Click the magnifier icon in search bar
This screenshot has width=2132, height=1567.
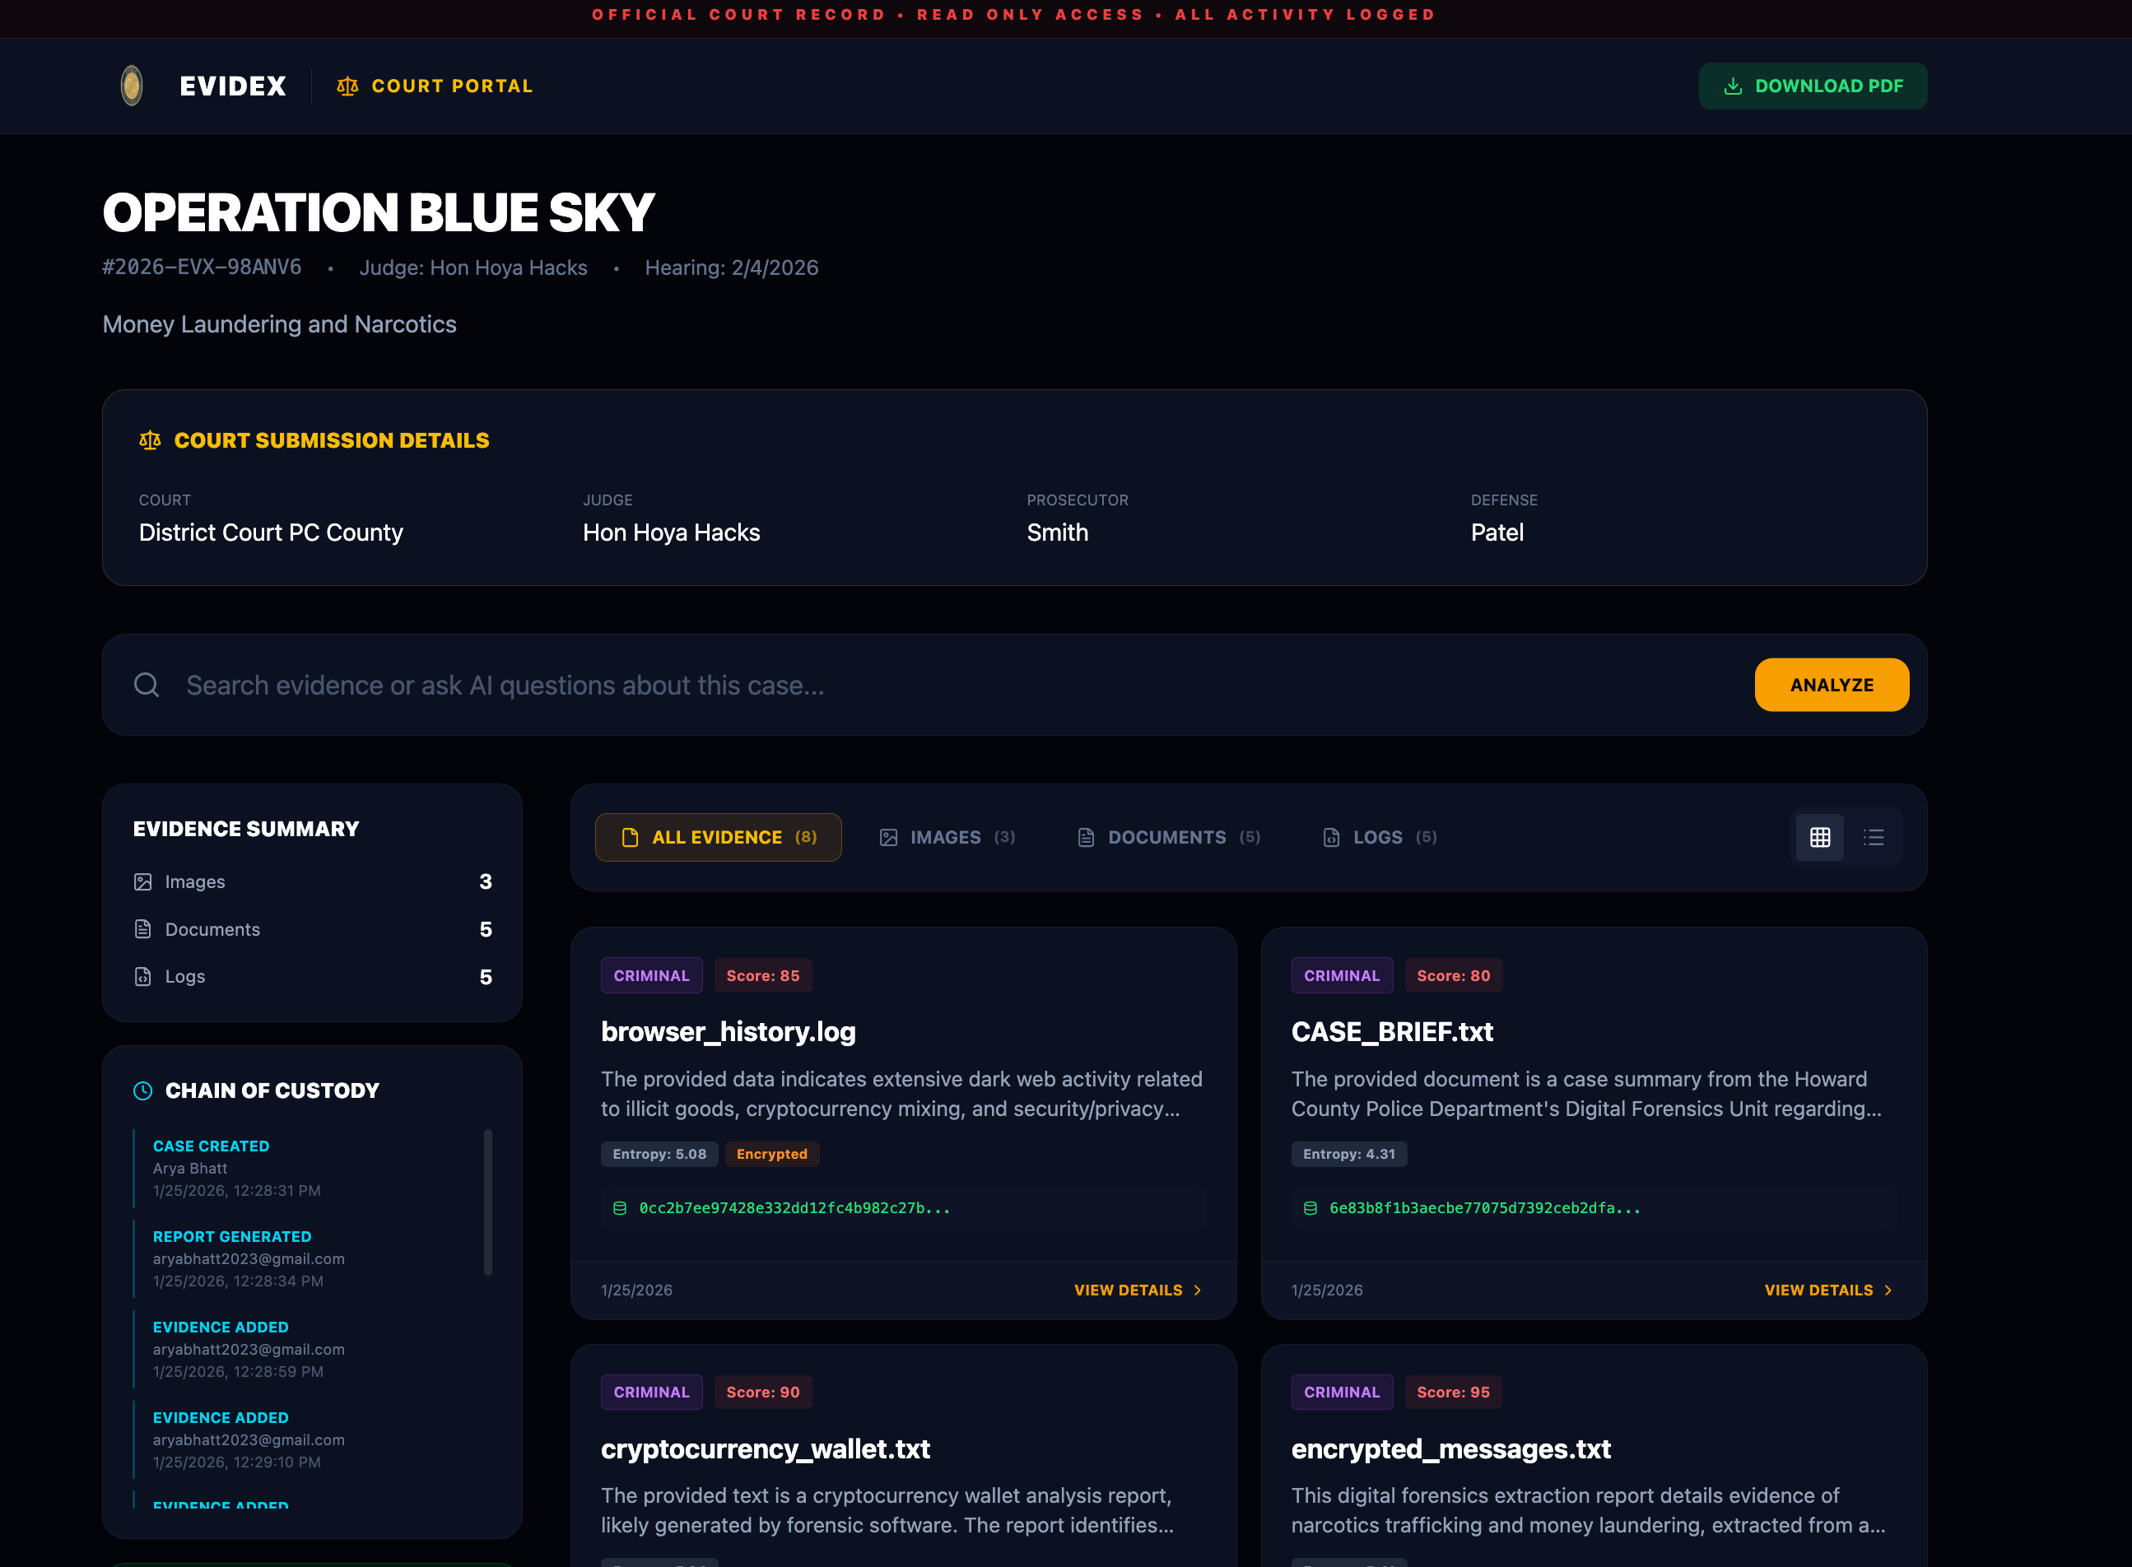pyautogui.click(x=147, y=685)
